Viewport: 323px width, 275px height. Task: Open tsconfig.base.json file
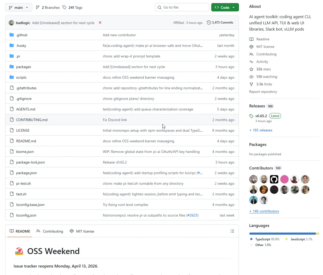(30, 205)
